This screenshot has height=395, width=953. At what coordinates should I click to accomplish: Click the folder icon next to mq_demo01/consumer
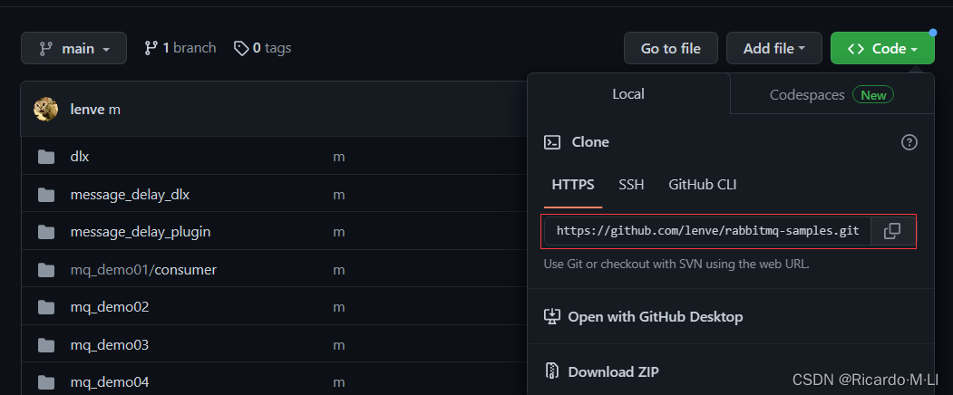click(46, 269)
